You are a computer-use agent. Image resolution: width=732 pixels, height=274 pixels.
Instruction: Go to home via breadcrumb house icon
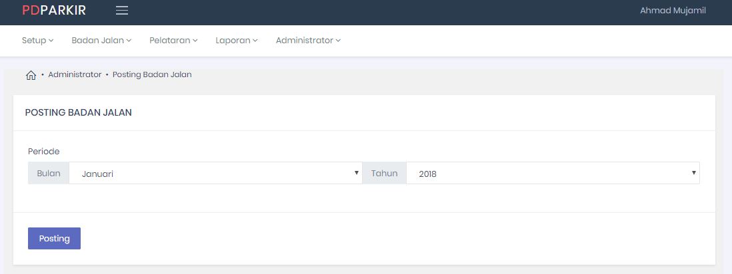(x=31, y=75)
